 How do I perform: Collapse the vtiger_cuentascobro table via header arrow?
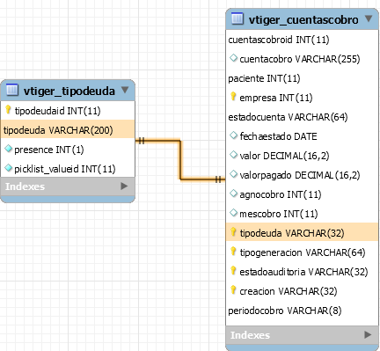[369, 18]
